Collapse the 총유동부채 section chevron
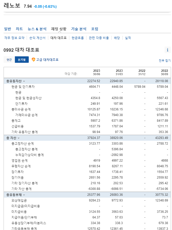The height and width of the screenshot is (230, 172). click(24, 195)
